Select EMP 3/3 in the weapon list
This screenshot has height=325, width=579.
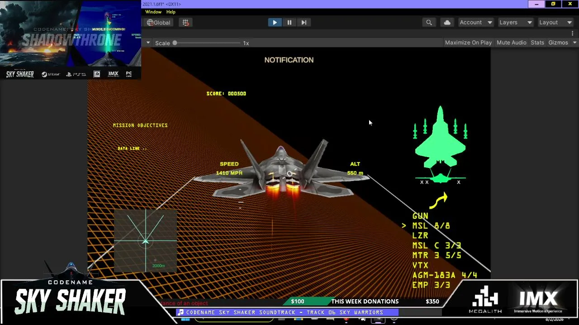pyautogui.click(x=431, y=285)
